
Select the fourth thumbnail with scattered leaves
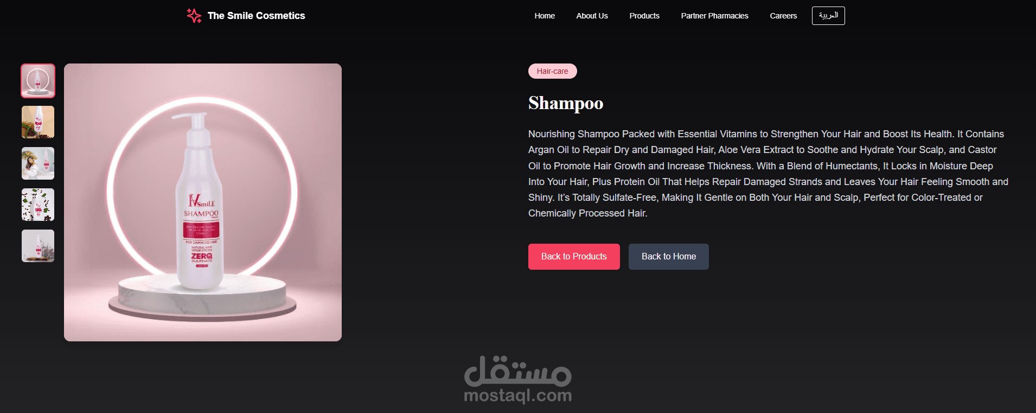tap(38, 205)
